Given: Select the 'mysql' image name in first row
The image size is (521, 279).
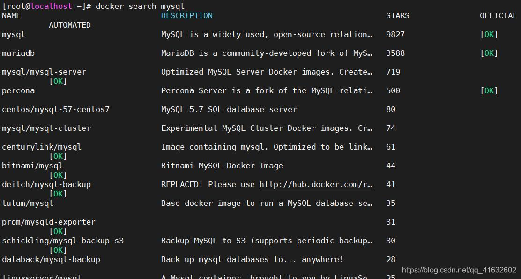Looking at the screenshot, I should [x=13, y=35].
